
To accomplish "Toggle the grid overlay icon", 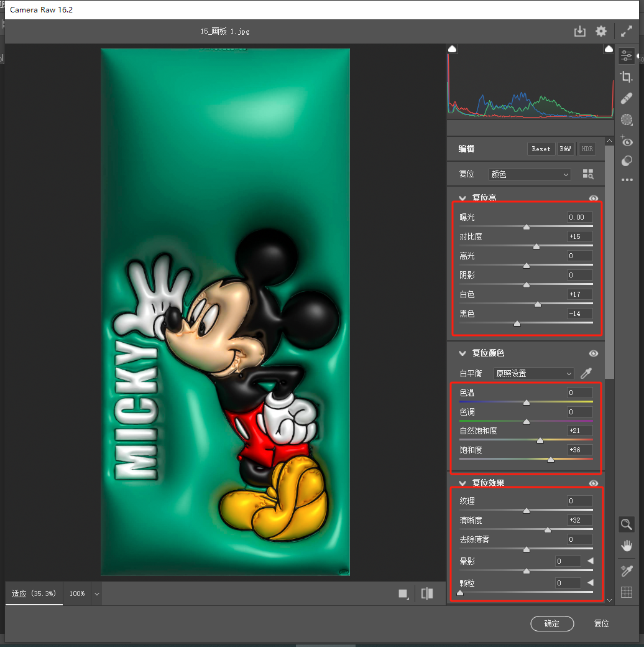I will pyautogui.click(x=627, y=592).
